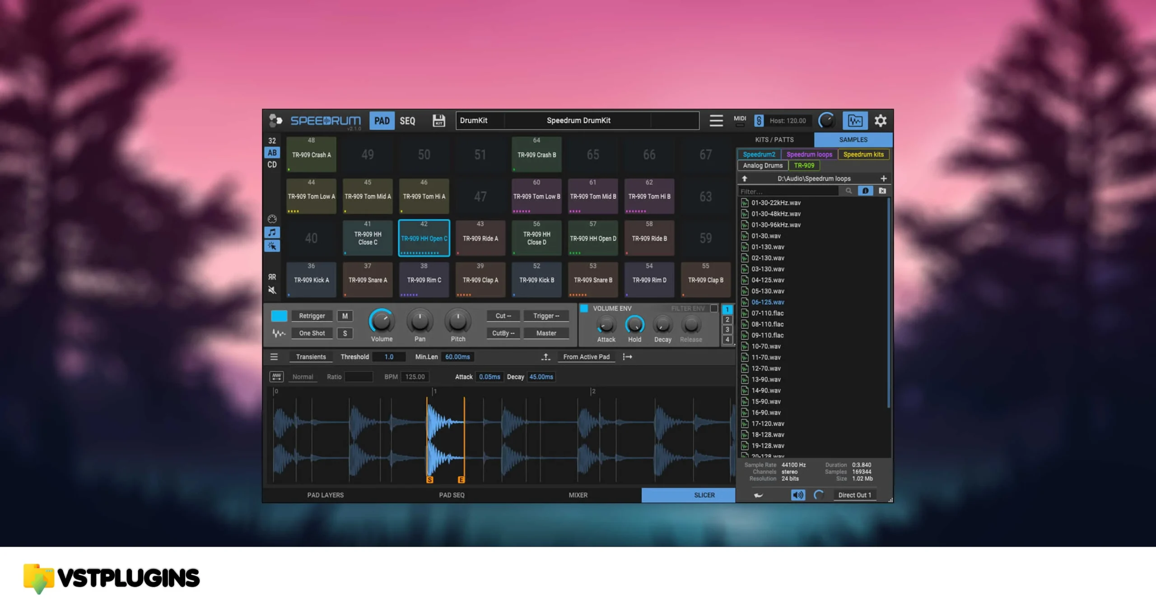Viewport: 1156px width, 612px height.
Task: Select the TR-909 Kick A pad
Action: coord(311,280)
